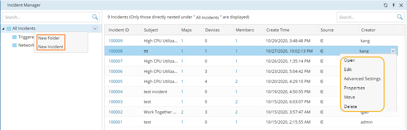
Task: Click Maps count link for incident 100002
Action: click(182, 112)
